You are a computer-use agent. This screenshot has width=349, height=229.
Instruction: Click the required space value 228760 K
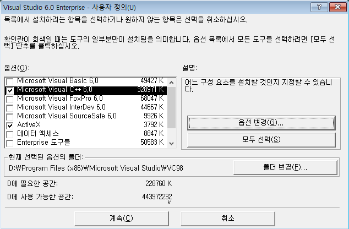pyautogui.click(x=159, y=184)
